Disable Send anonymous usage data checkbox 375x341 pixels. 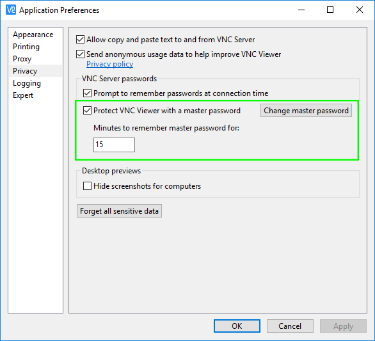(x=81, y=54)
